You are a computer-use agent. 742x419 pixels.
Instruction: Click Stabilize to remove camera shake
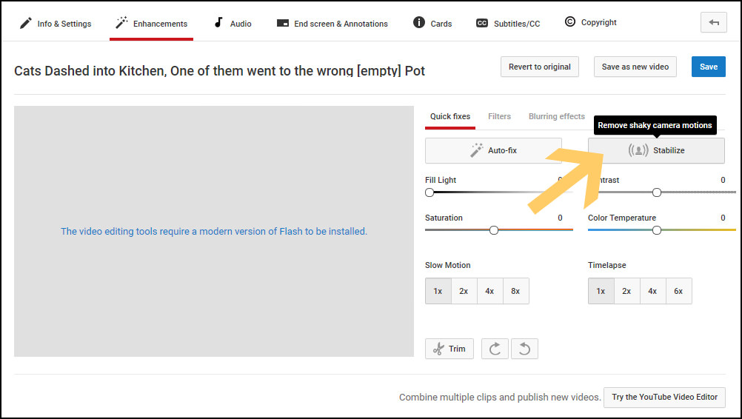click(656, 150)
